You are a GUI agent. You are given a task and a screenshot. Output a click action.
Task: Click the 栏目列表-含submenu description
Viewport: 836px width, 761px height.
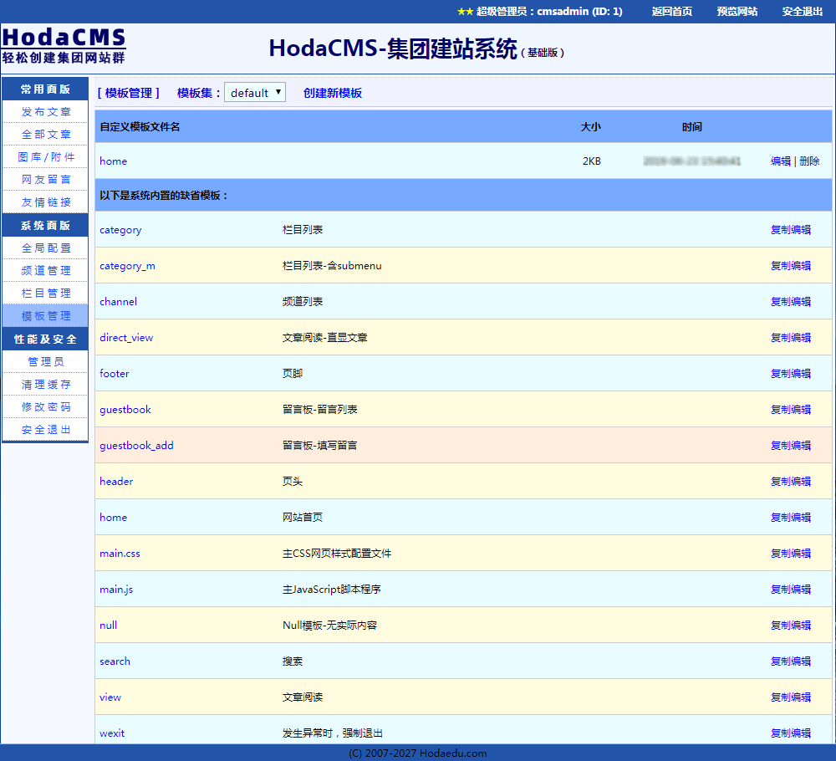pos(332,266)
